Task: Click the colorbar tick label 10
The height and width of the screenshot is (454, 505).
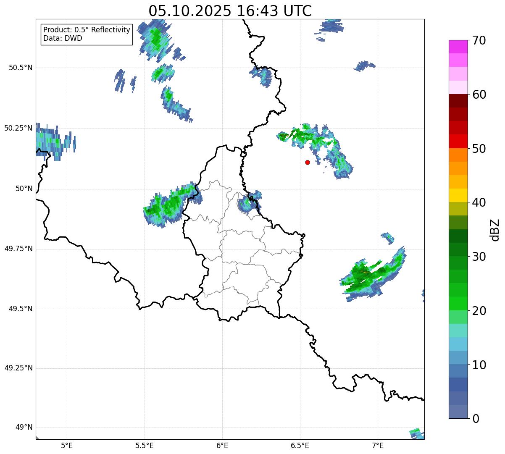Action: tap(479, 365)
